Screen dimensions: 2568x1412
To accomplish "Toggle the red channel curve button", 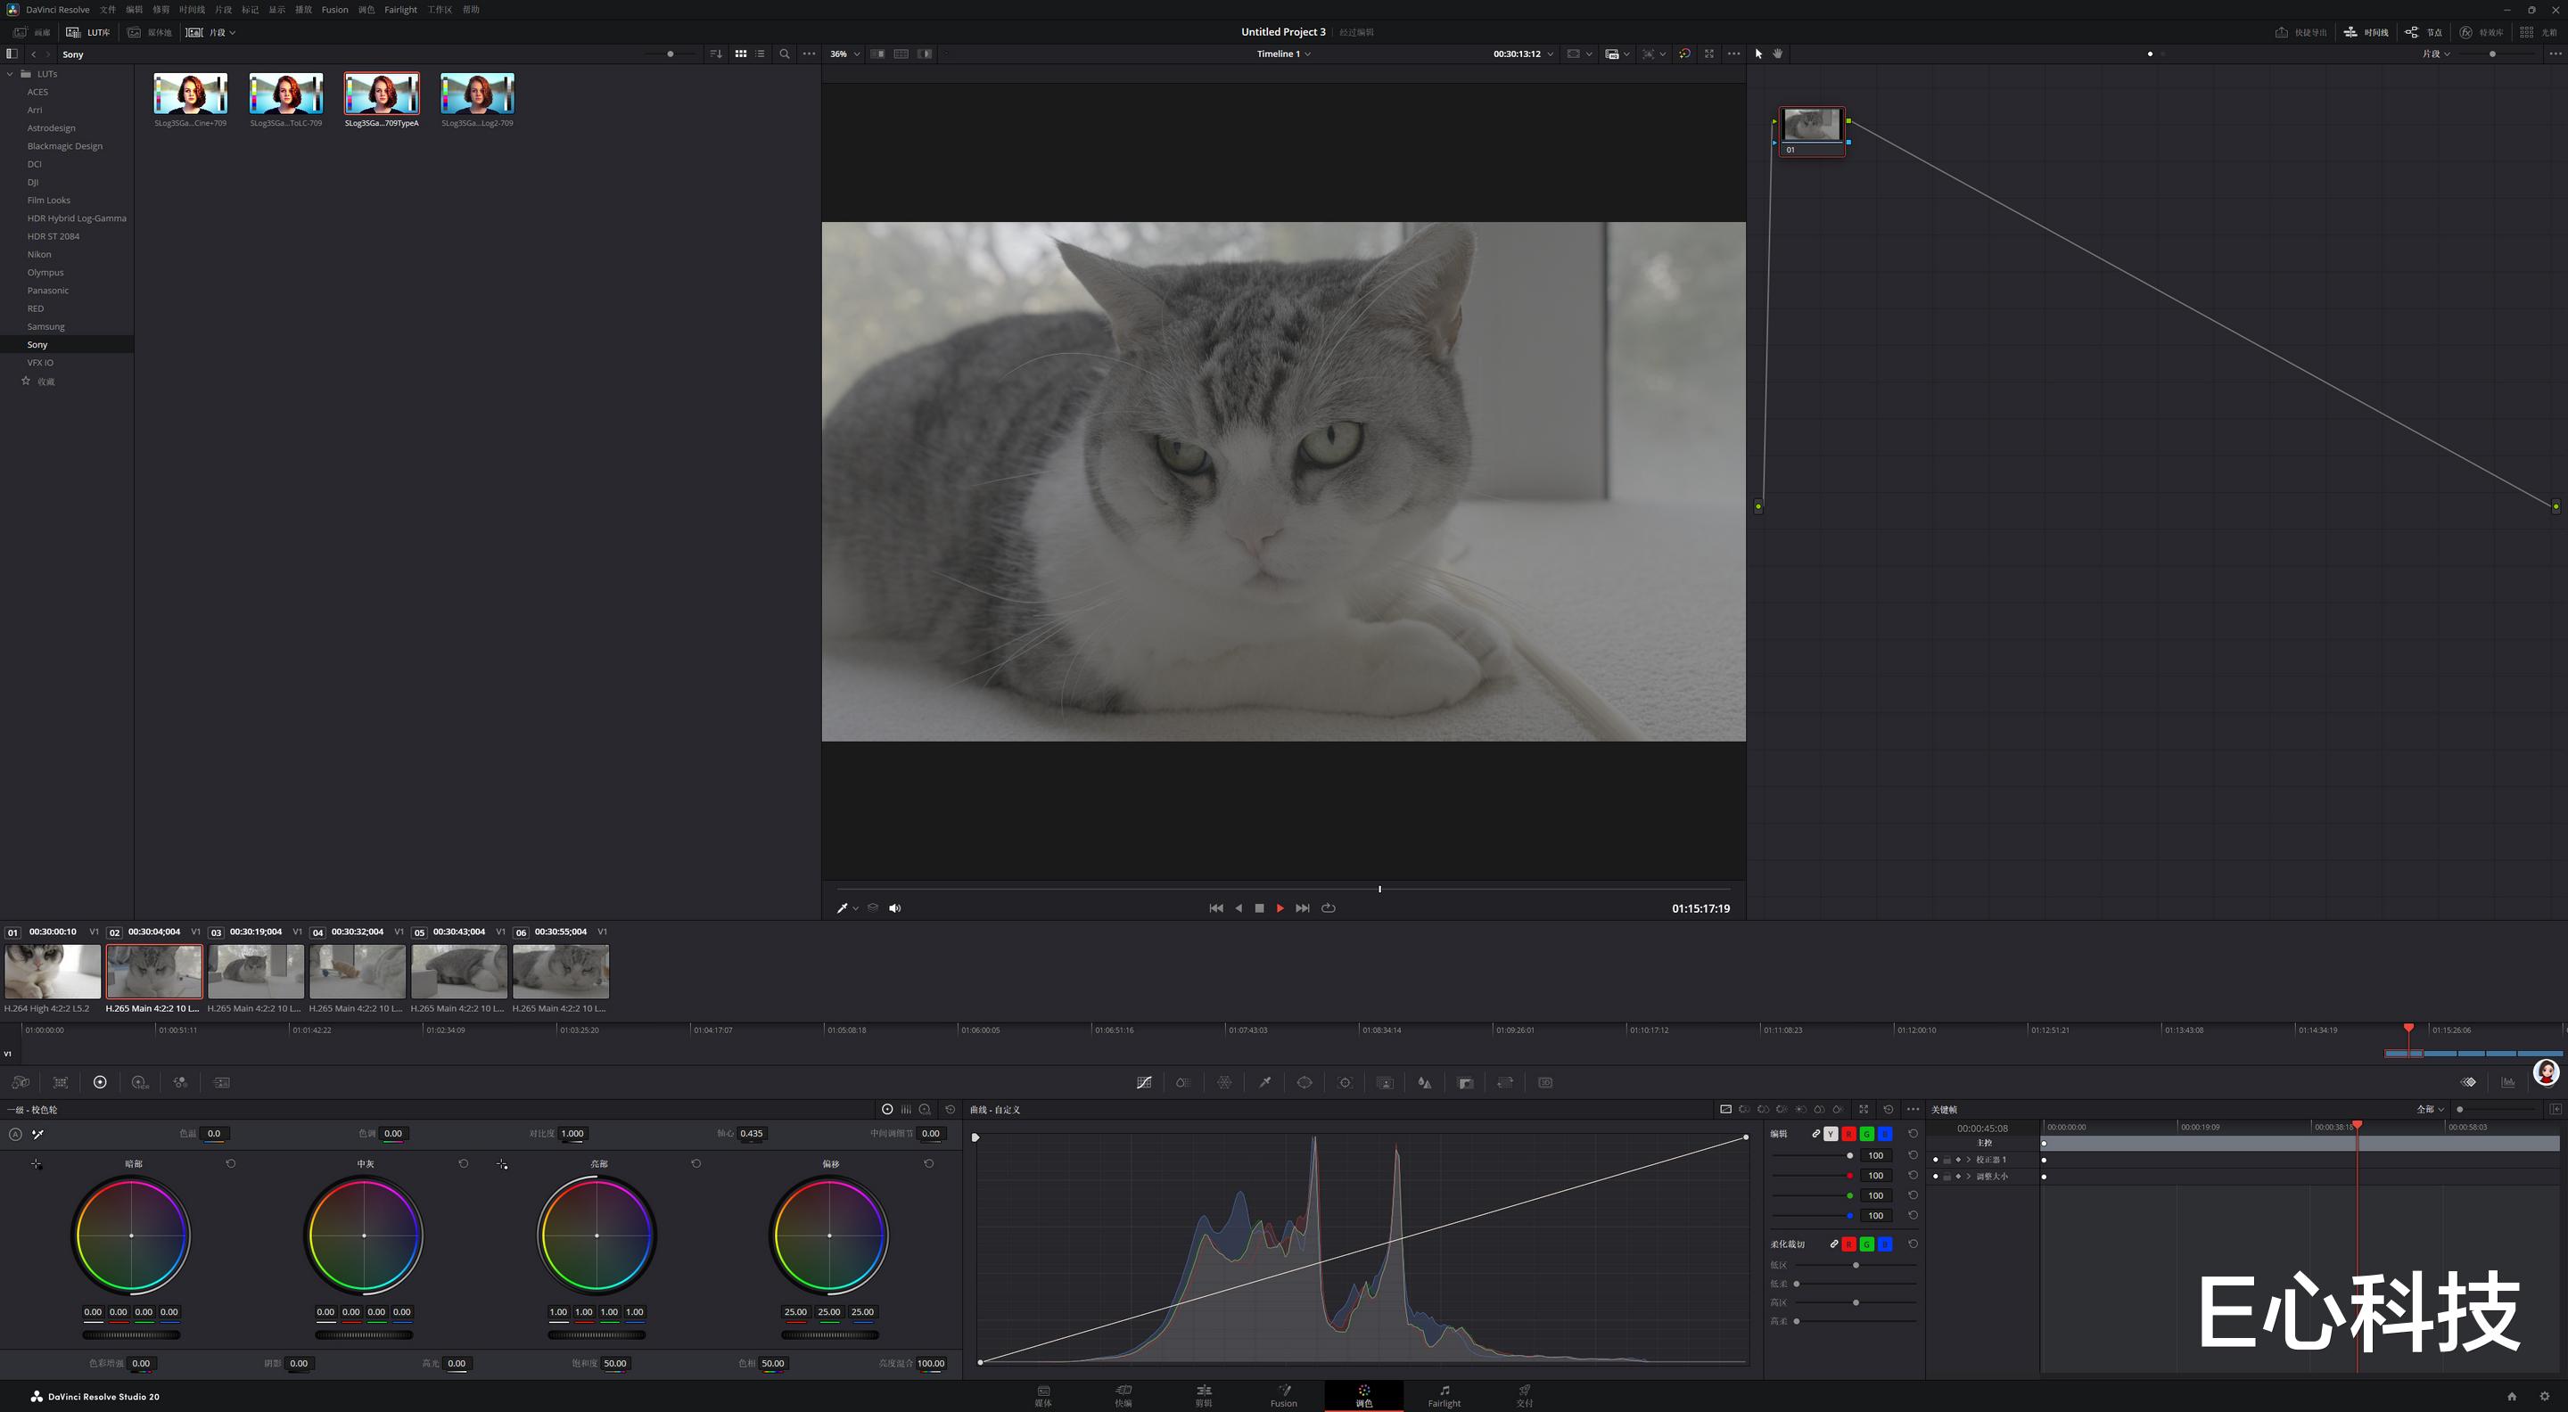I will 1848,1134.
